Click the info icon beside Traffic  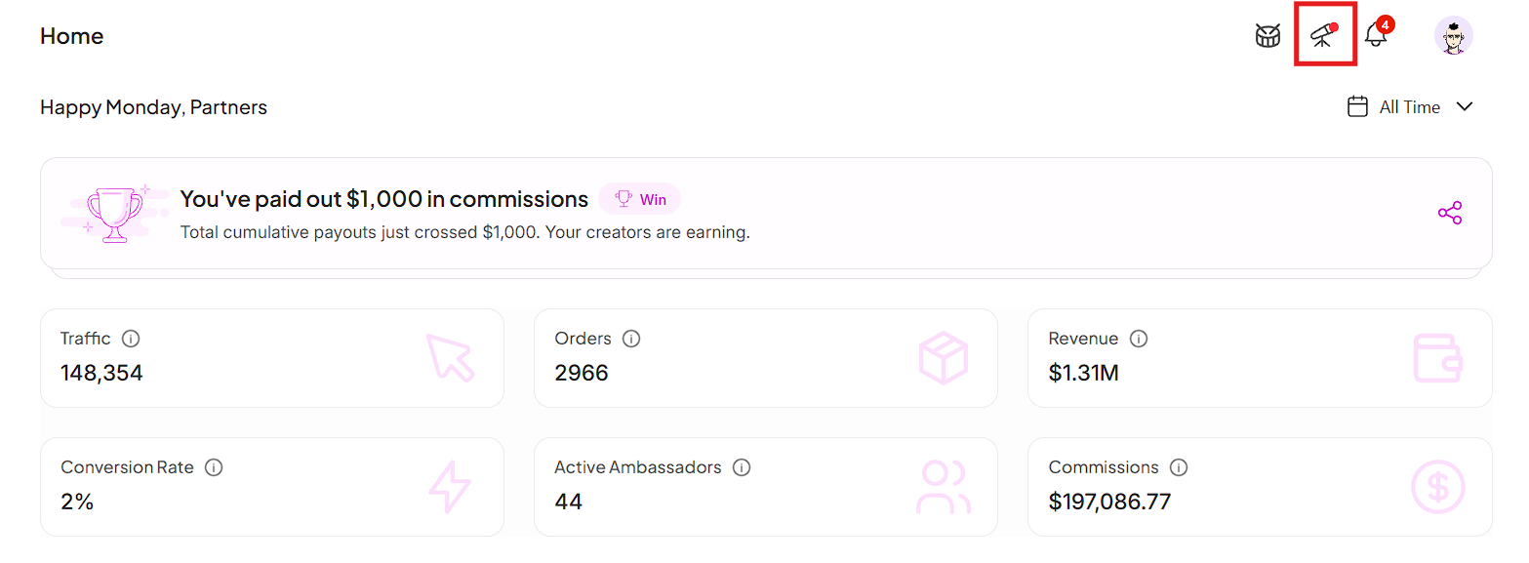131,339
